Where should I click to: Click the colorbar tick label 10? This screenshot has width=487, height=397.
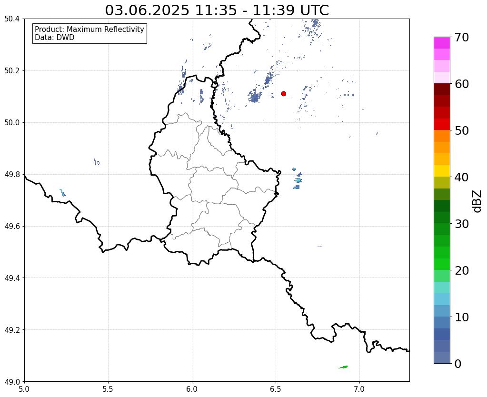click(462, 317)
